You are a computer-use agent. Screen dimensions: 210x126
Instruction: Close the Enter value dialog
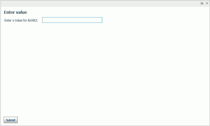207,3
